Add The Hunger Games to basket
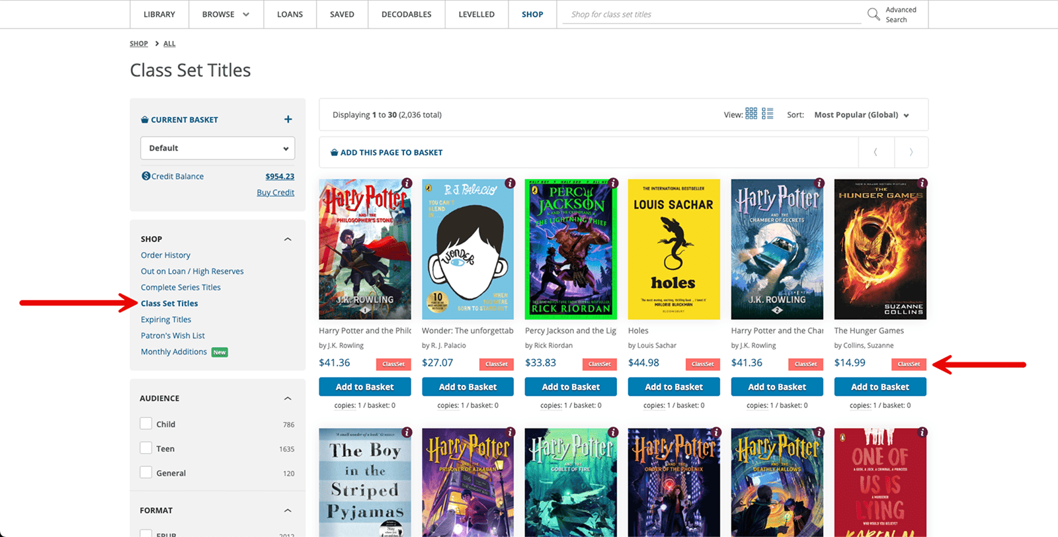The image size is (1058, 537). [x=880, y=387]
